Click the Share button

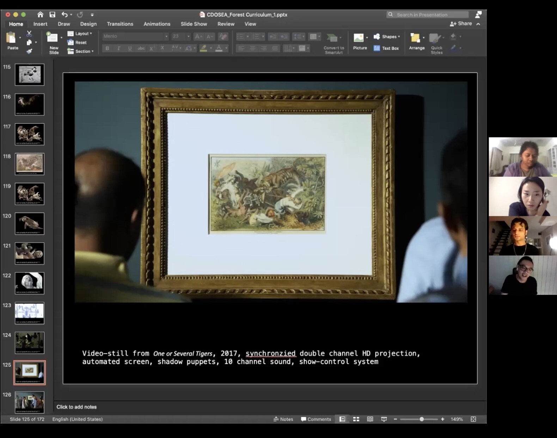(461, 24)
